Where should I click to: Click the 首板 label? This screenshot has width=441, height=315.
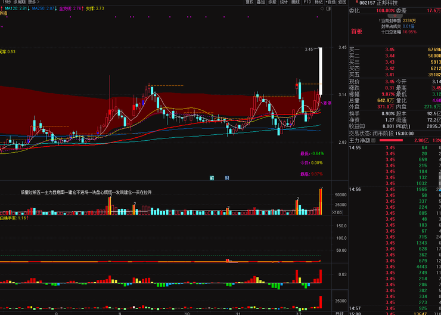[356, 31]
